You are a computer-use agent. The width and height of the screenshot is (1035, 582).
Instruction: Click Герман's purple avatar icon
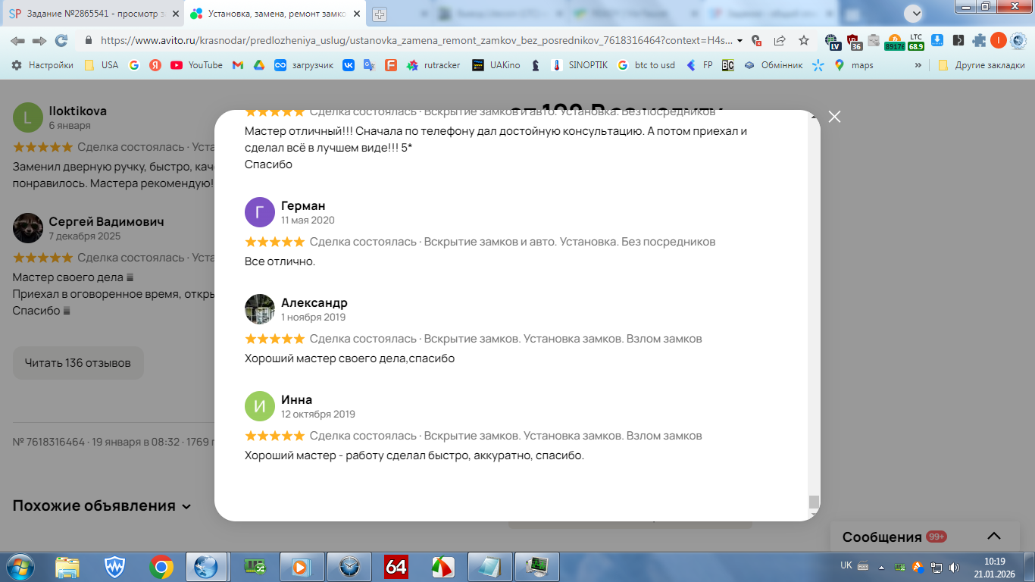click(260, 212)
